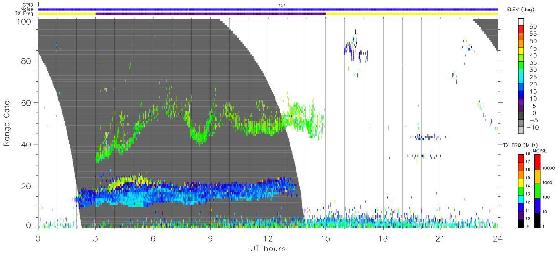This screenshot has height=258, width=560.
Task: Pick the black bottom segment of TX FRQ legend bar
Action: pyautogui.click(x=520, y=223)
